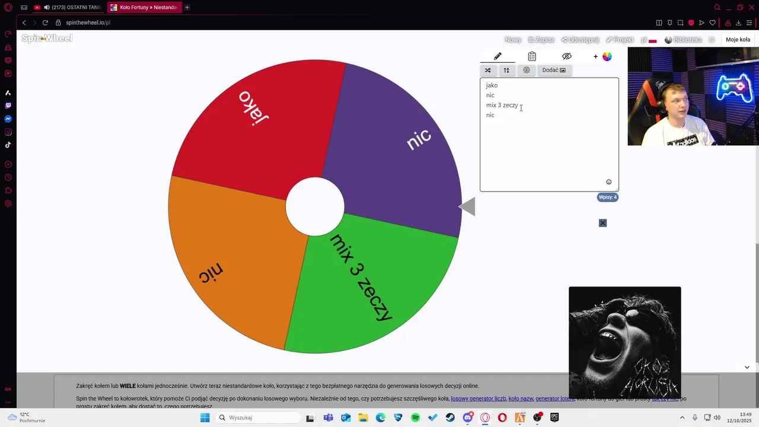The image size is (759, 427).
Task: Open entries advanced settings gear
Action: click(526, 70)
